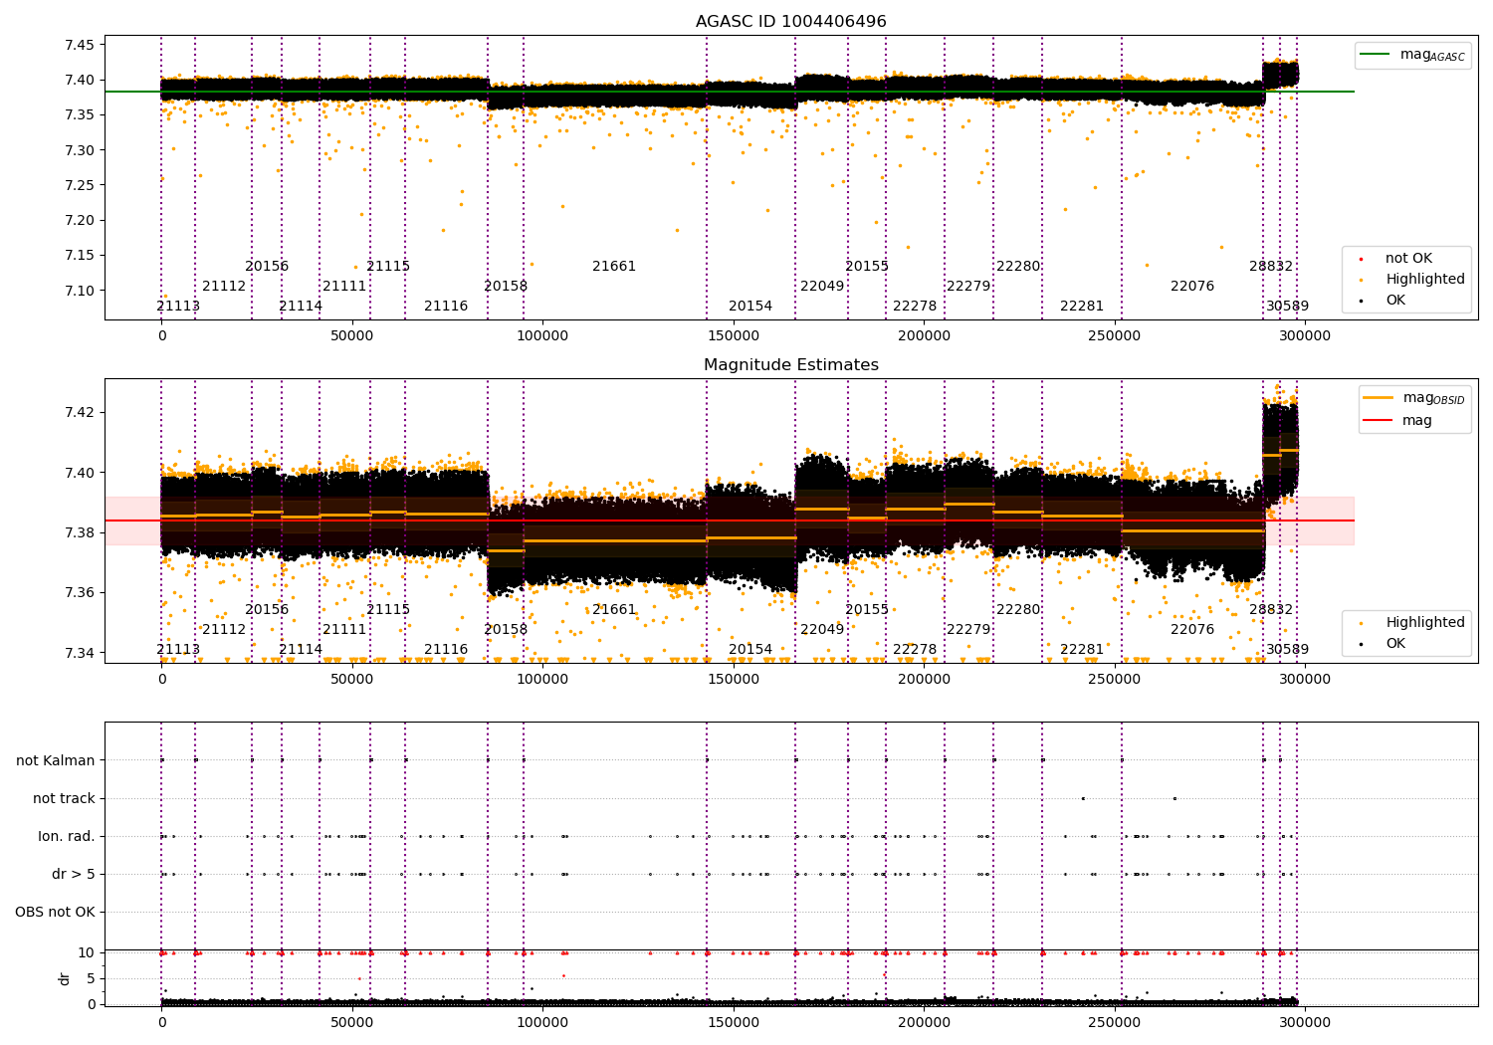
Task: Click obsid label 20158 in the middle plot
Action: click(x=506, y=630)
